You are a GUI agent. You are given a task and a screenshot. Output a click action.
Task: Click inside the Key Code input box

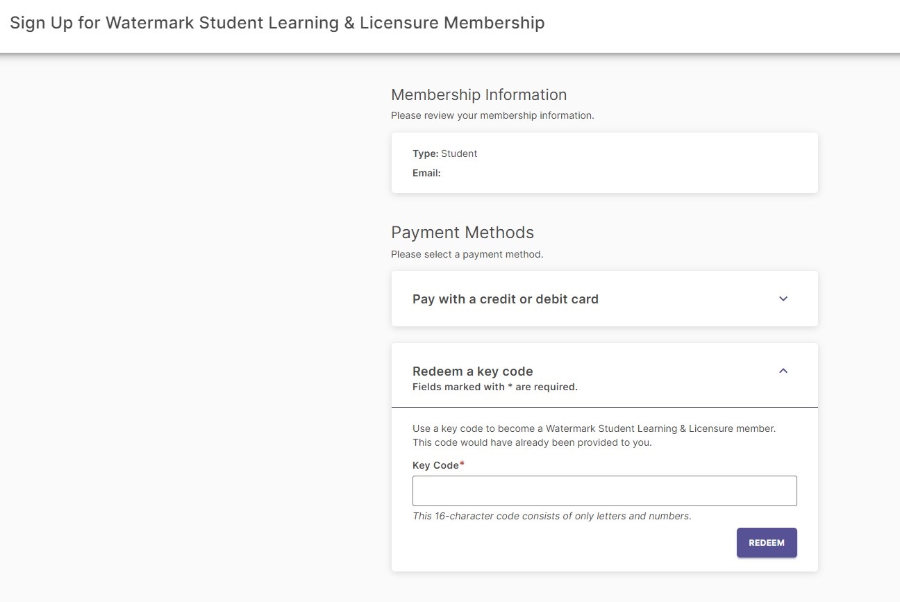(604, 490)
